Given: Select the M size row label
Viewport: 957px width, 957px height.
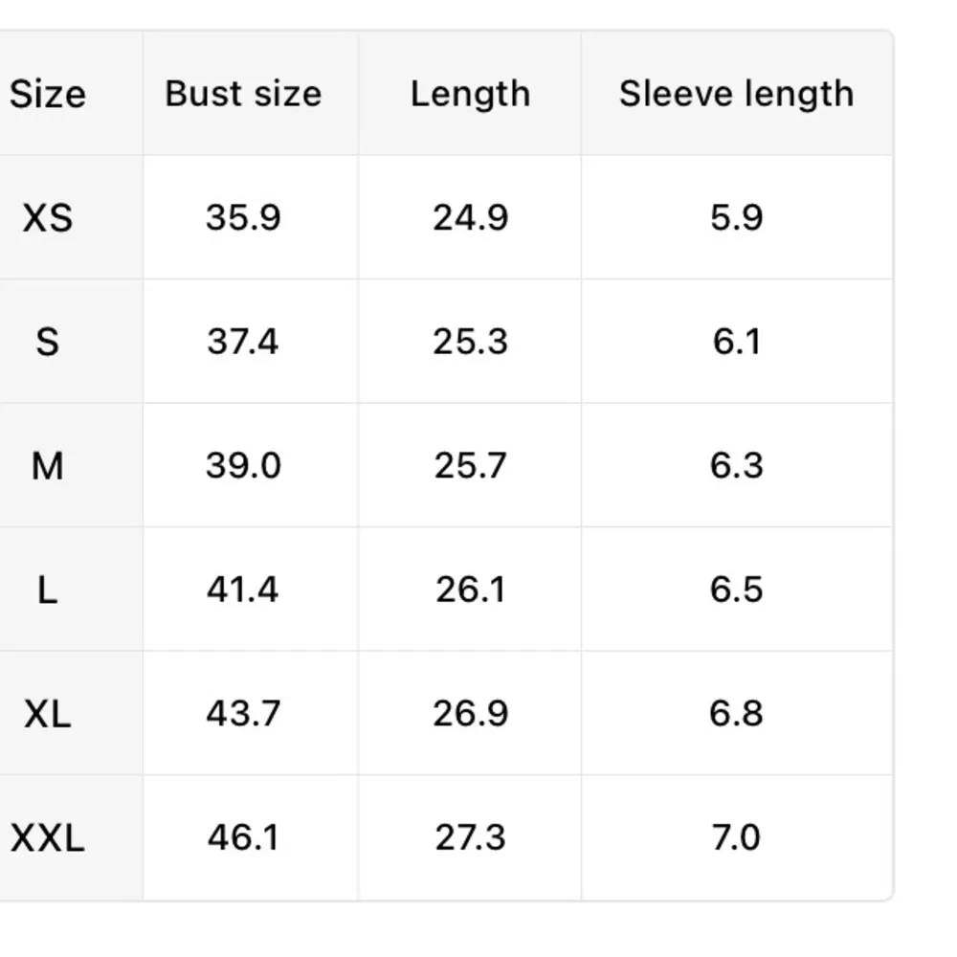Looking at the screenshot, I should [48, 466].
